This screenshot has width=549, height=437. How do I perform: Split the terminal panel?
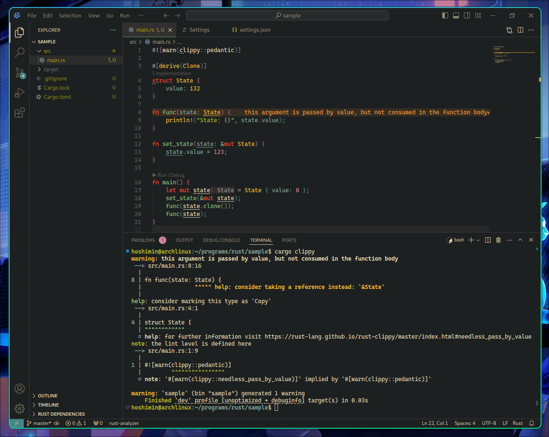[488, 240]
